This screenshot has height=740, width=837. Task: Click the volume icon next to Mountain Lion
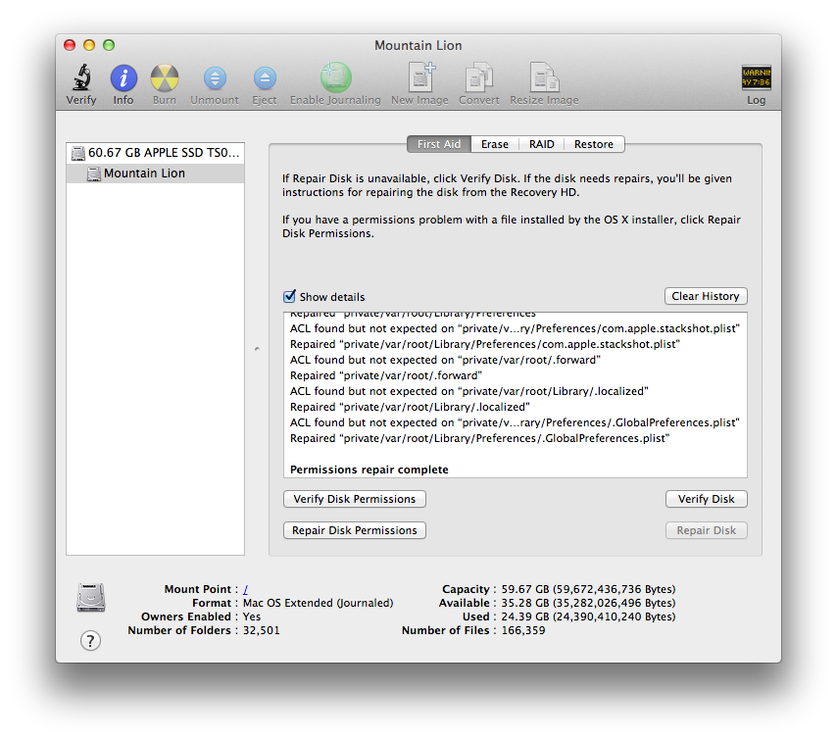click(94, 173)
